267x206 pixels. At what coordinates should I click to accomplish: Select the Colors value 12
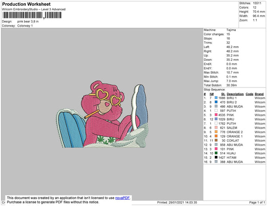click(255, 8)
